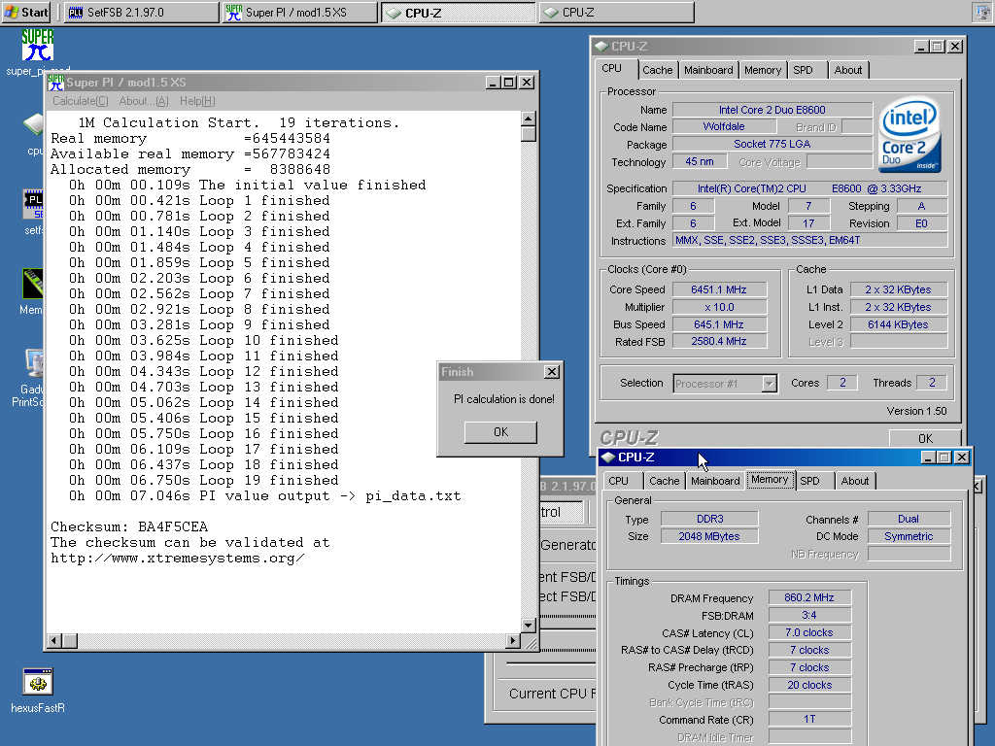Maximize the Super PI window
Image resolution: width=995 pixels, height=746 pixels.
509,83
